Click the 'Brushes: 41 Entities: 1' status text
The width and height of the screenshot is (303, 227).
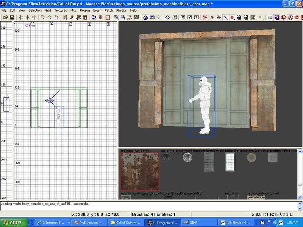(x=154, y=215)
